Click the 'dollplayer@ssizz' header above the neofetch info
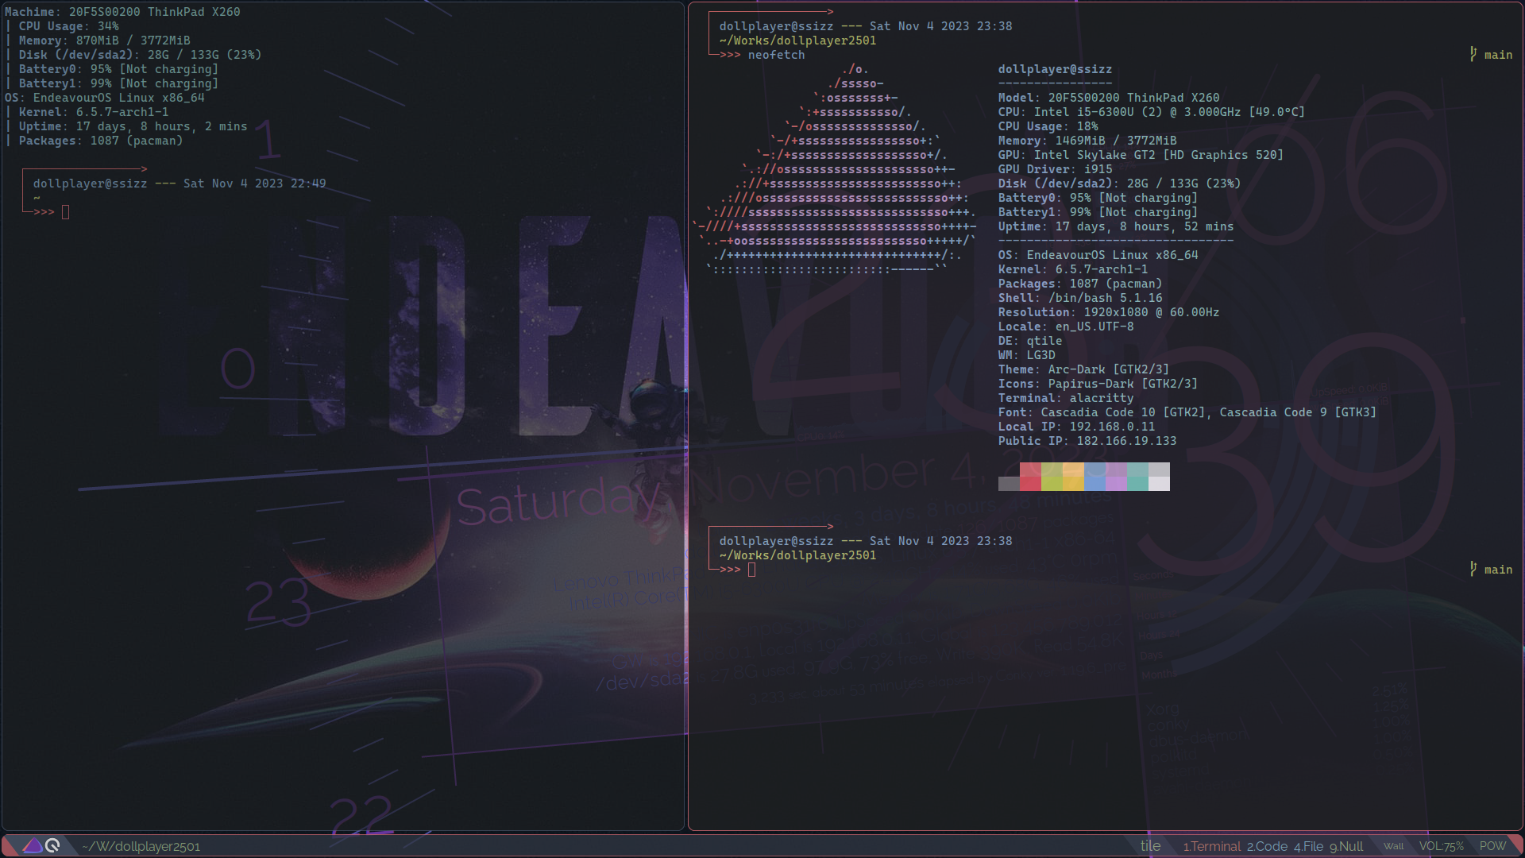This screenshot has width=1525, height=858. coord(1055,69)
